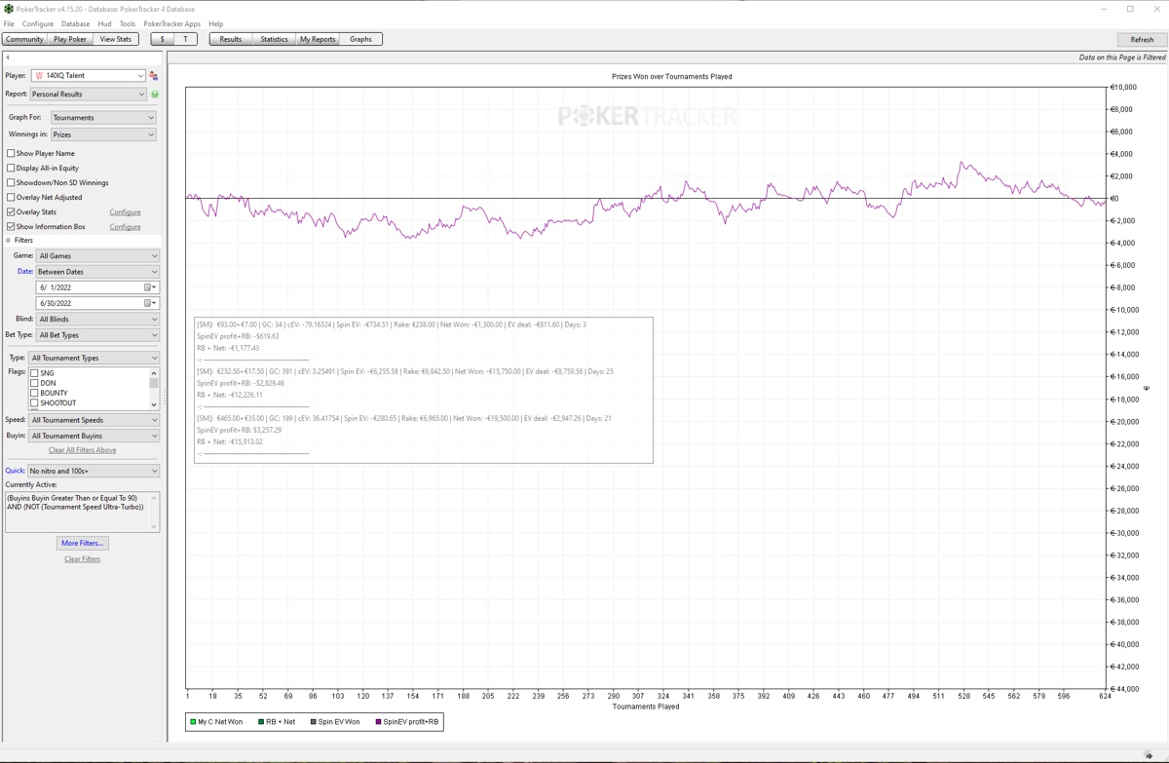This screenshot has width=1169, height=763.
Task: Uncheck the Overlay Stats checkbox
Action: pyautogui.click(x=11, y=211)
